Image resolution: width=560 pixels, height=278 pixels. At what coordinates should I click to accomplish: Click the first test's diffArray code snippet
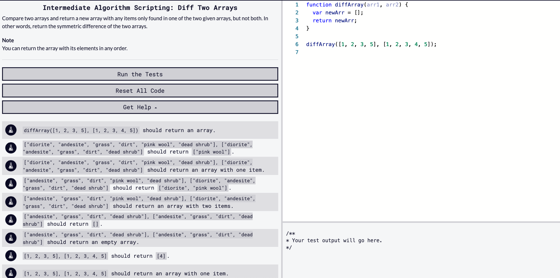(x=81, y=130)
